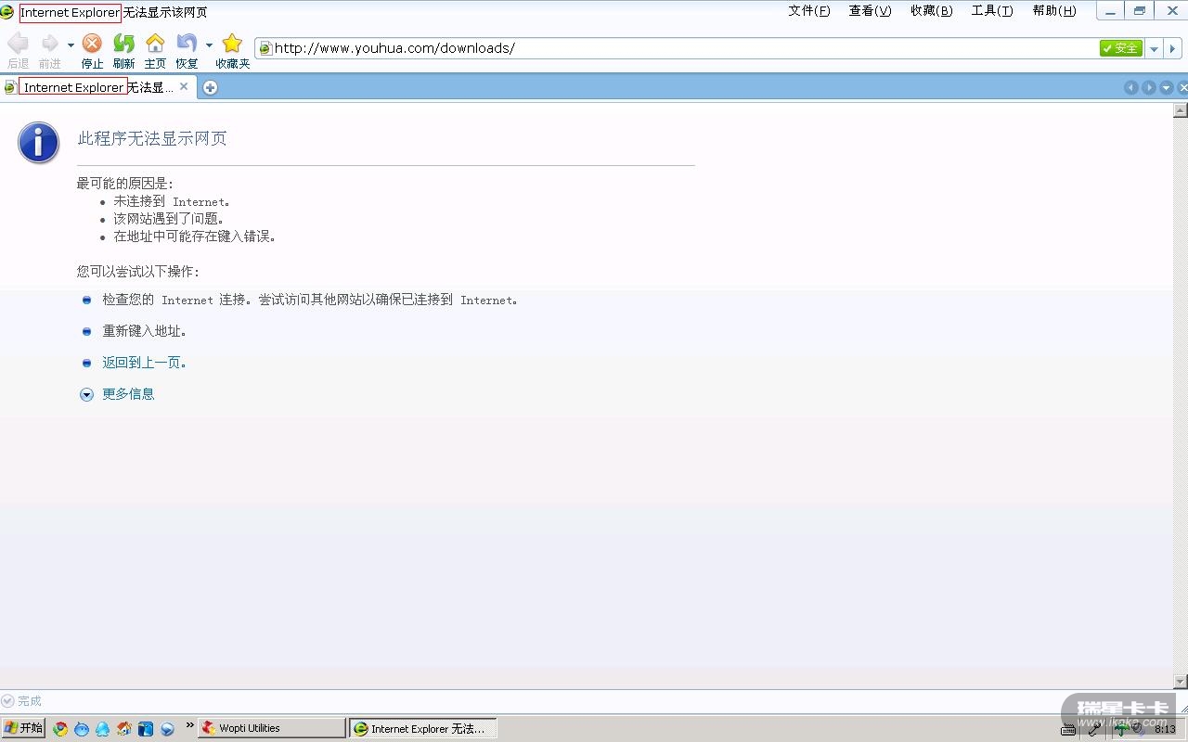Screen dimensions: 1188x742
Task: Click the scrollbar up arrow
Action: [1181, 110]
